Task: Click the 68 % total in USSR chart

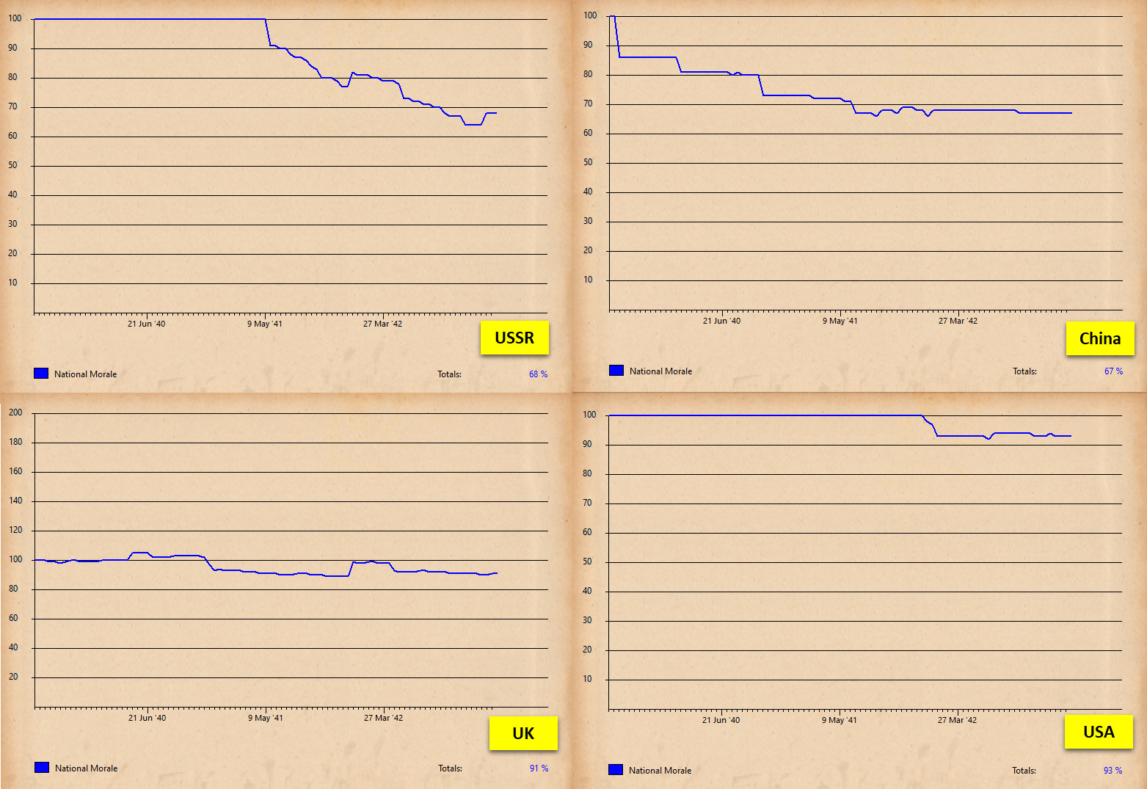Action: pyautogui.click(x=538, y=374)
